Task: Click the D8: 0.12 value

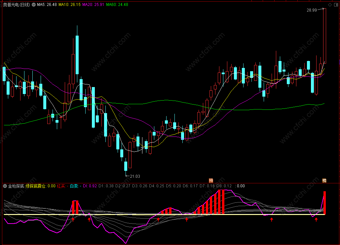Action: coord(224,186)
